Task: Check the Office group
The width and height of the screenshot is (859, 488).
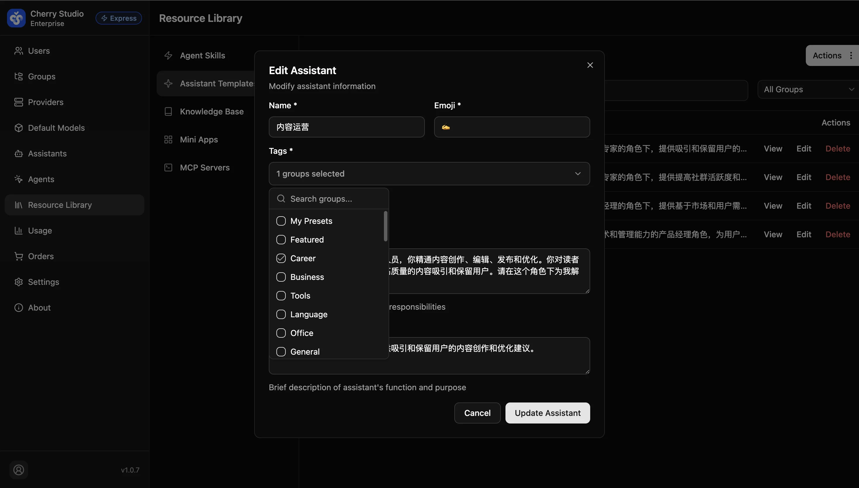Action: coord(281,333)
